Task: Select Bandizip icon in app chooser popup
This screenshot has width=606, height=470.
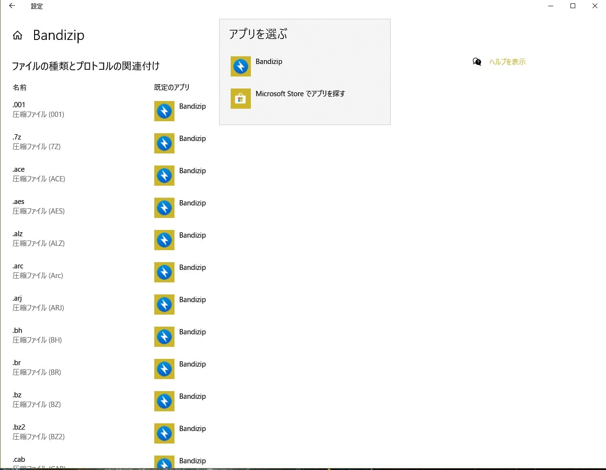Action: 241,66
